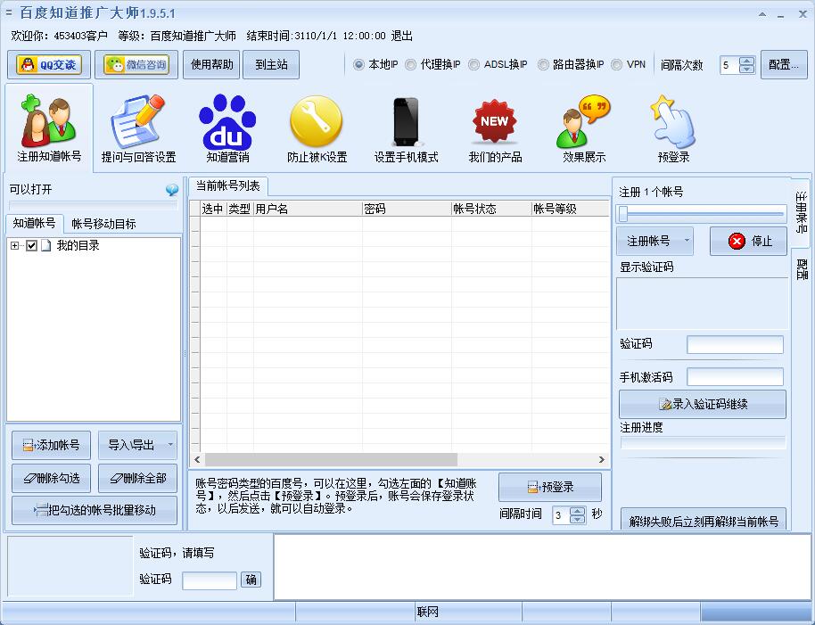Toggle the 我的目录 checkbox
The width and height of the screenshot is (815, 625).
tap(32, 246)
